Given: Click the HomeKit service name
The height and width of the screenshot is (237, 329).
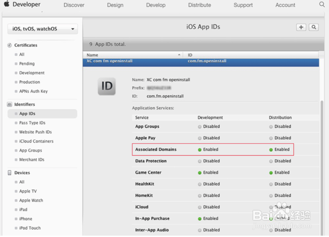Looking at the screenshot, I should click(x=144, y=196).
